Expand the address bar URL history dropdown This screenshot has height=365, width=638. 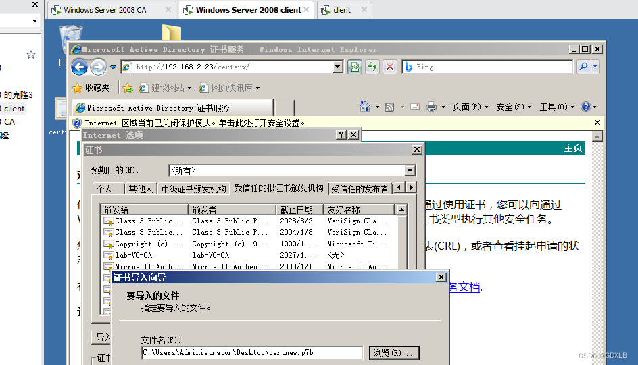coord(338,67)
